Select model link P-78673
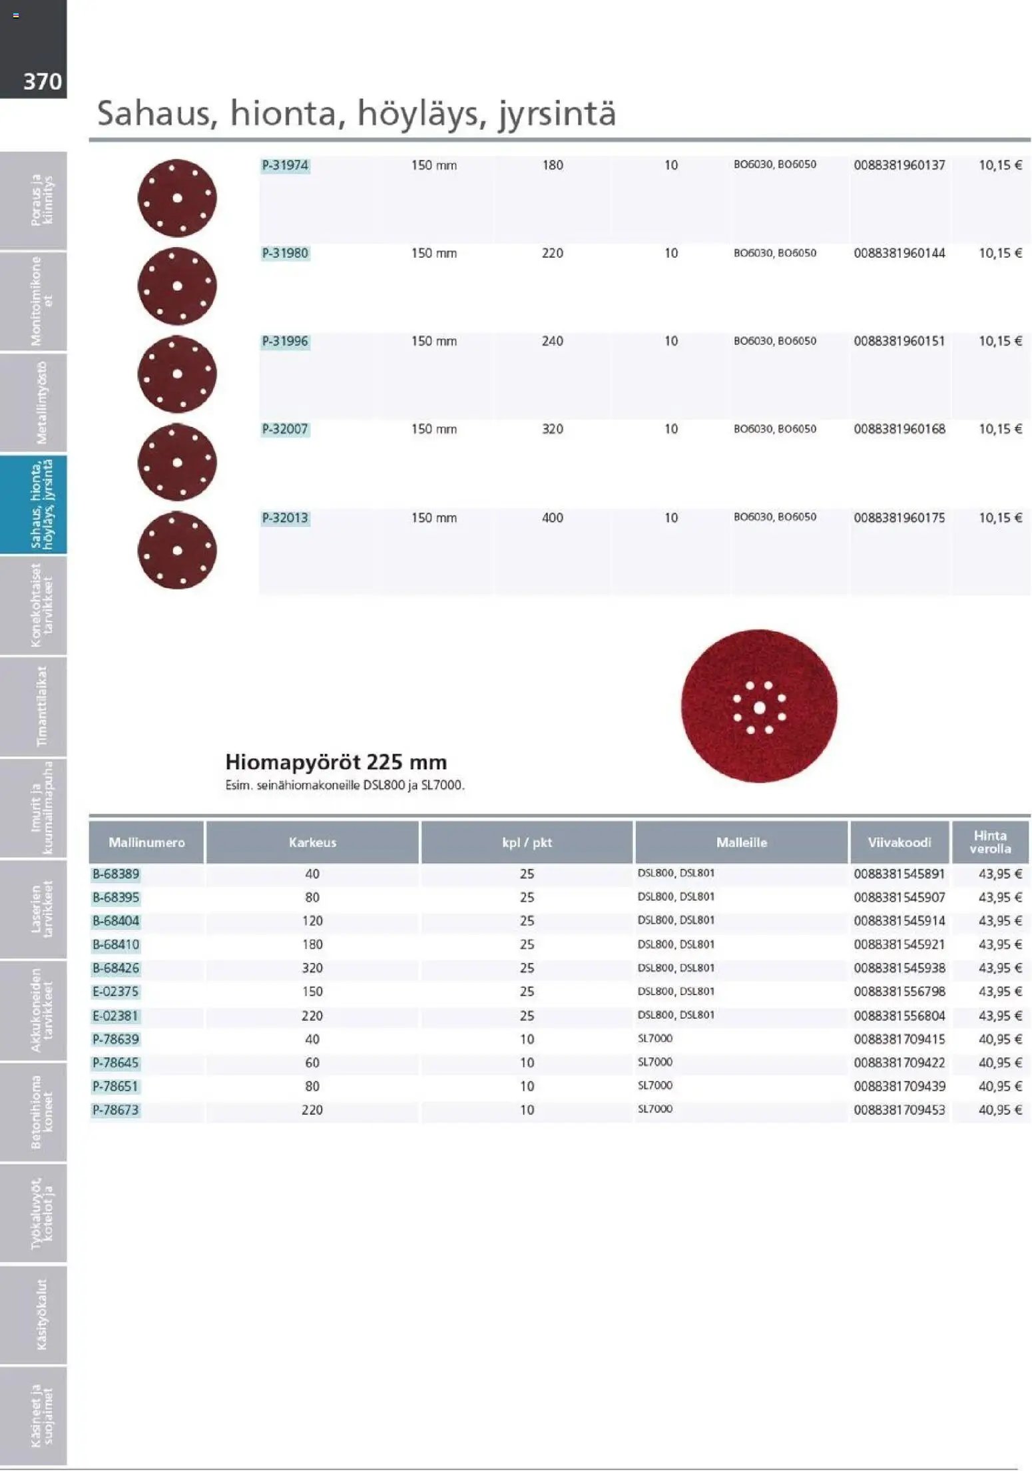The width and height of the screenshot is (1032, 1471). [x=116, y=1109]
